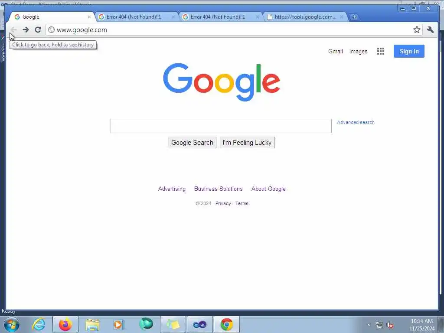Open the Advertising footer link
The width and height of the screenshot is (444, 333).
pos(172,189)
